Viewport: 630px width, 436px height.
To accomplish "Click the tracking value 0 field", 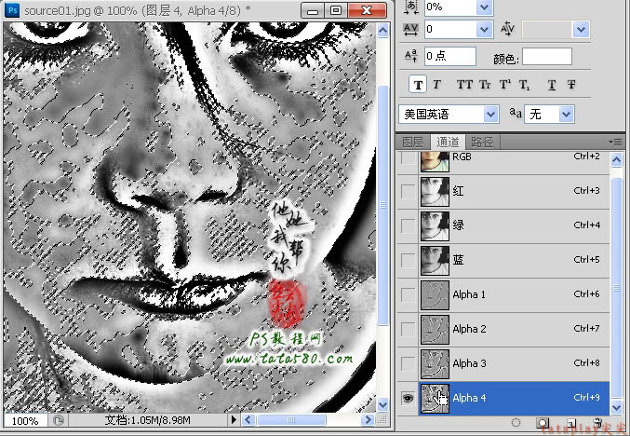I will coord(450,30).
